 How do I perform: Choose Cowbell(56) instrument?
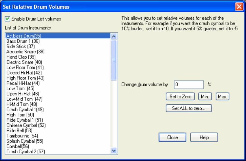(x=58, y=146)
